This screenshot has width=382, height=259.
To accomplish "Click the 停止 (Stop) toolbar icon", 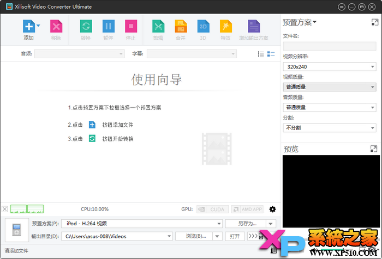I will 131,26.
